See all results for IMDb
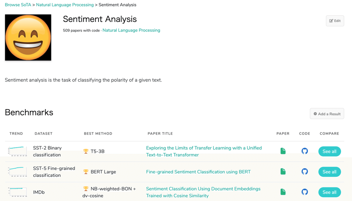Image resolution: width=352 pixels, height=201 pixels. pos(329,192)
